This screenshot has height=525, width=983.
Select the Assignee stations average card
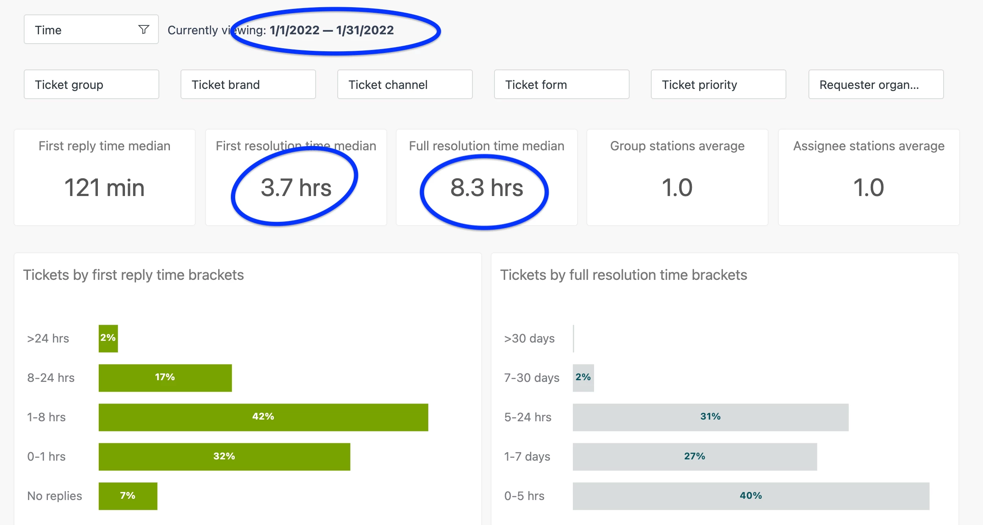pos(869,177)
